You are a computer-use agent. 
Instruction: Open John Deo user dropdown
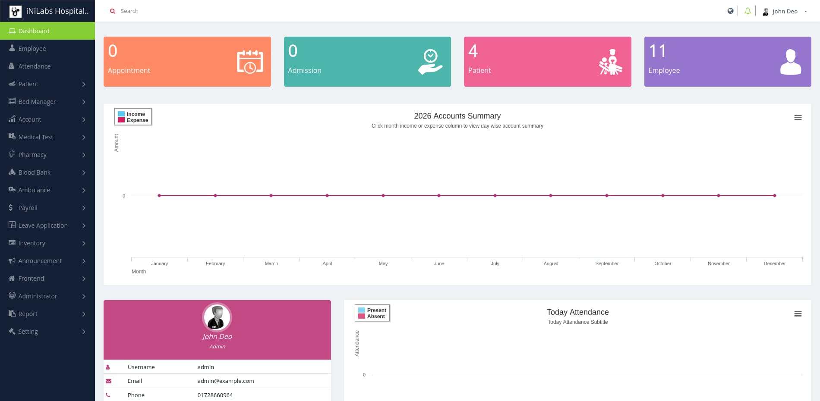pos(785,11)
